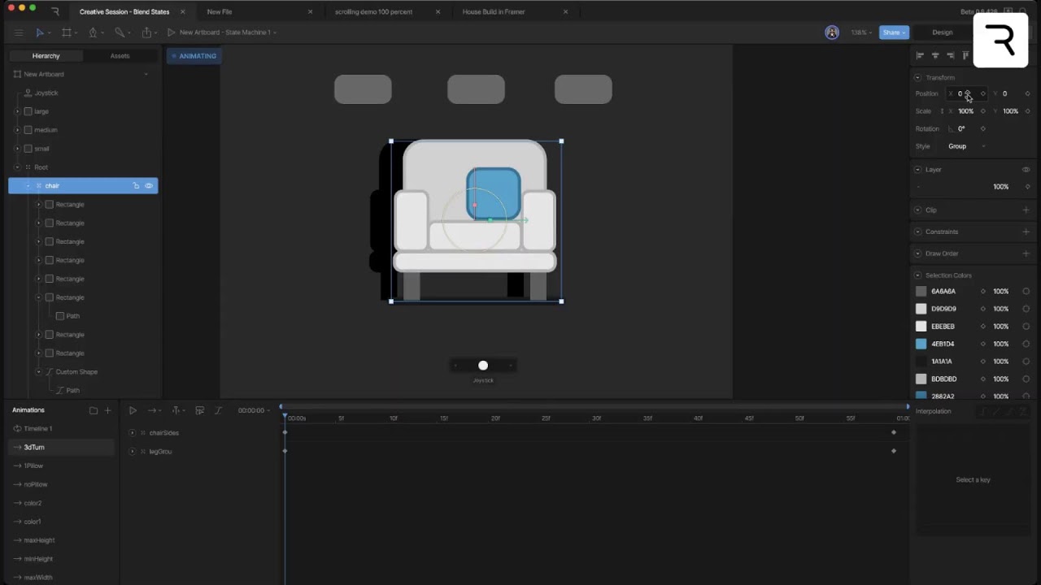
Task: Open the House Build in Framer tab
Action: tap(494, 12)
